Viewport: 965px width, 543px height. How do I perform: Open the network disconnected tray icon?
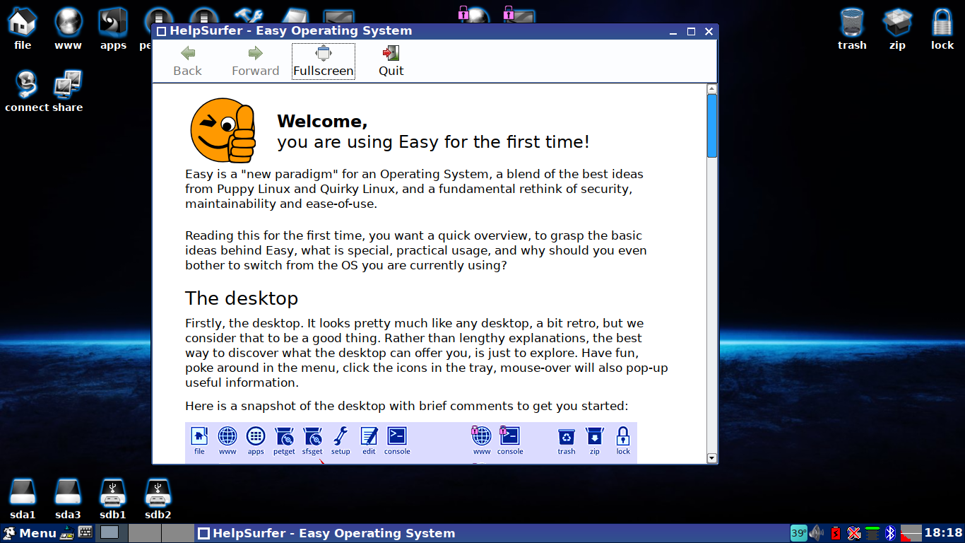pyautogui.click(x=854, y=533)
